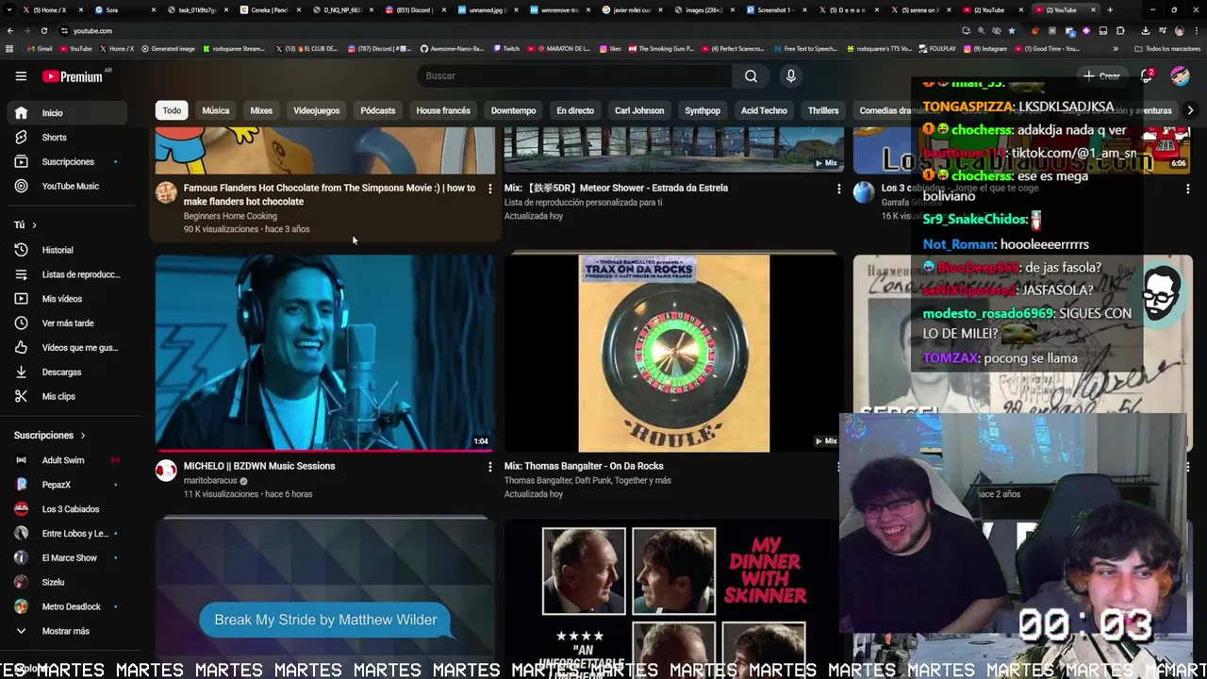1207x679 pixels.
Task: Open the Twitch bookmark
Action: (x=506, y=48)
